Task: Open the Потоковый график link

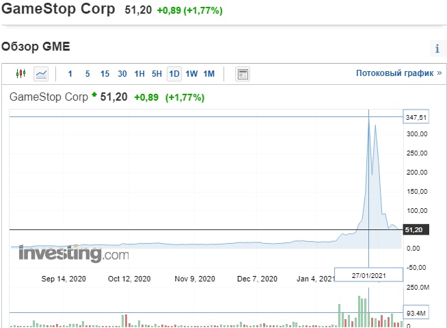Action: [x=398, y=73]
